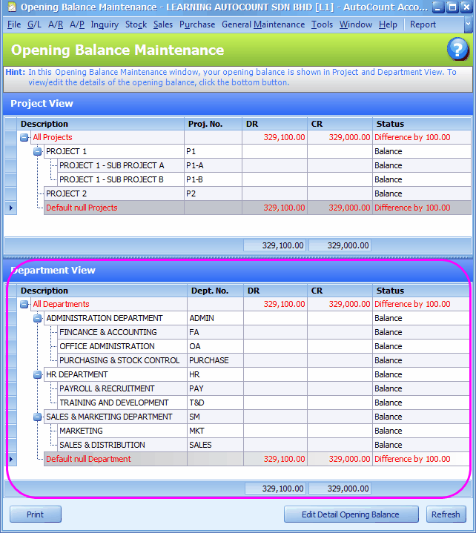Click the Print button

pos(36,514)
